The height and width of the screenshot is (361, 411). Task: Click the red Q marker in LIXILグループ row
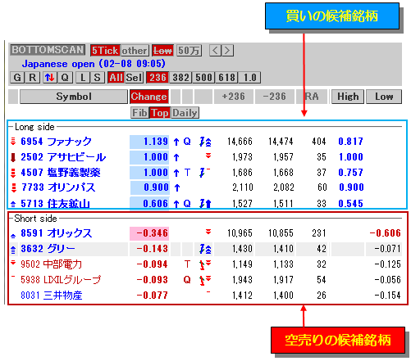click(187, 280)
